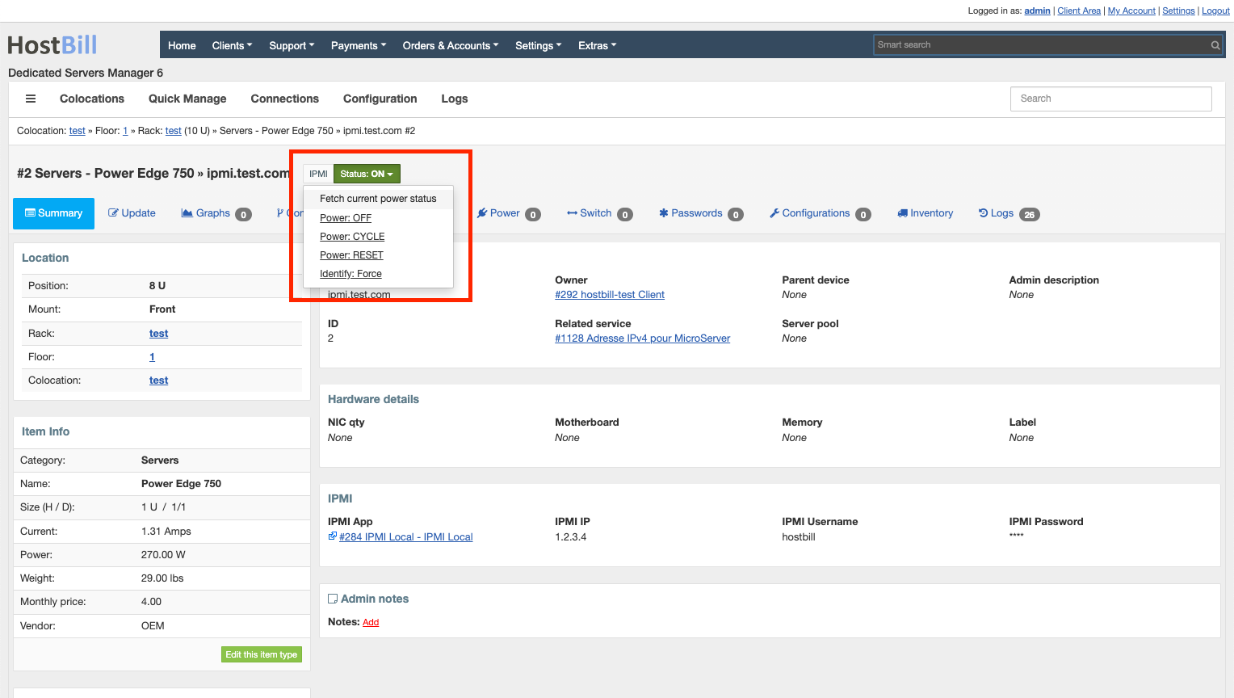Screen dimensions: 1234x698
Task: Open the Quick Manage section
Action: 187,99
